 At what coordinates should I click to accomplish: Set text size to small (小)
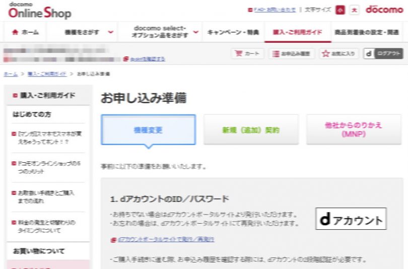coord(340,10)
